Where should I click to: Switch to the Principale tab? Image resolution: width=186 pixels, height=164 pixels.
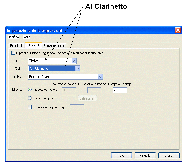pos(17,46)
